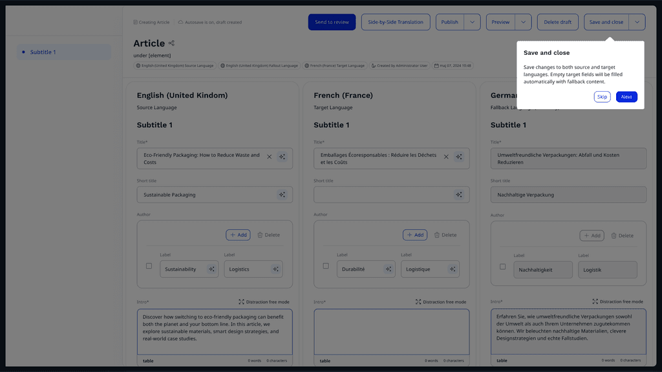Open the Save and close dropdown arrow
Viewport: 662px width, 372px height.
coord(637,23)
